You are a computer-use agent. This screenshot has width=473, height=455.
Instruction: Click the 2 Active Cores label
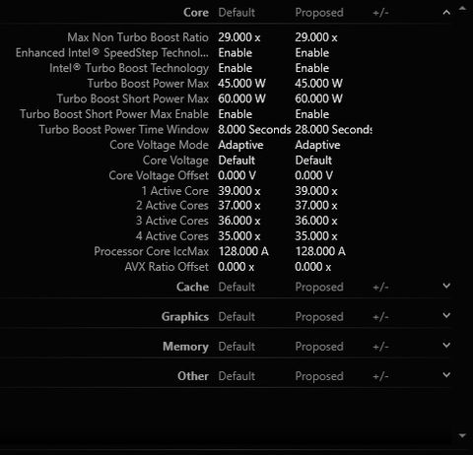[x=172, y=206]
